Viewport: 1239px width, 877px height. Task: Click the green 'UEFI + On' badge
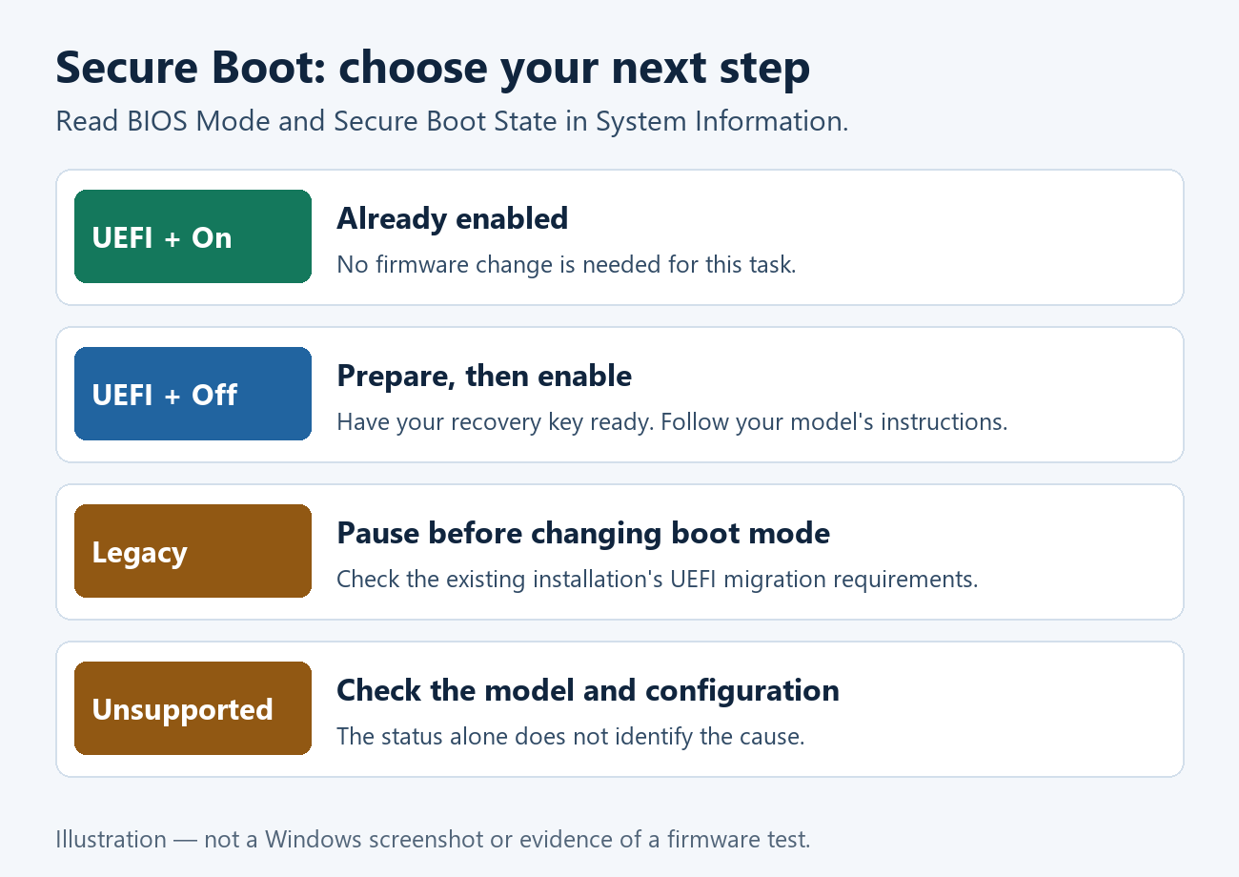click(x=193, y=236)
